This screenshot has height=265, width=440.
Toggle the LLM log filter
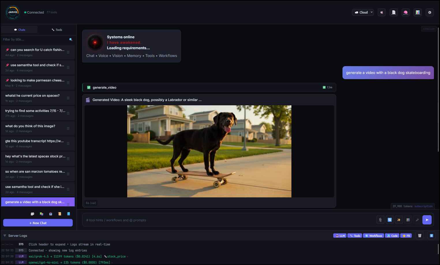tap(340, 236)
